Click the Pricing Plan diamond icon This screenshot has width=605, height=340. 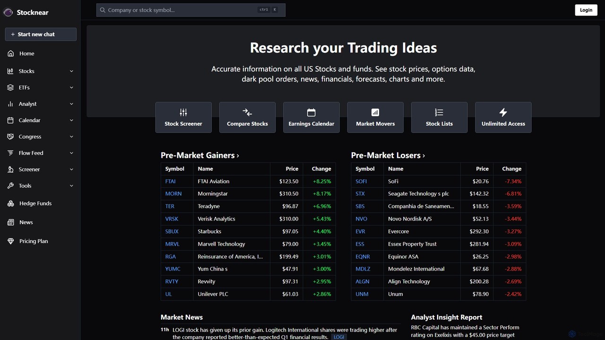pos(10,241)
